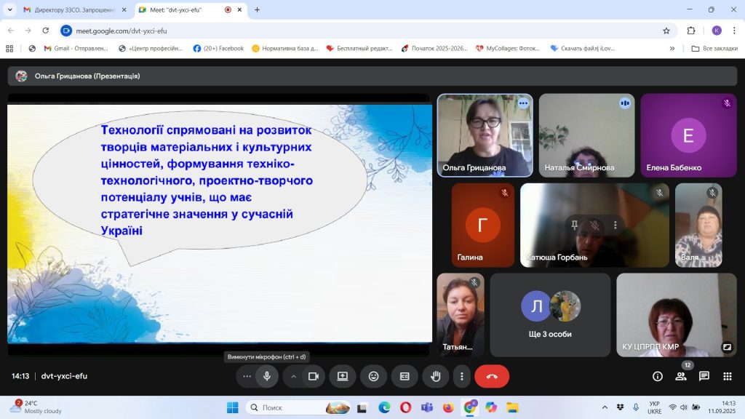Viewport: 745px width, 419px height.
Task: Raise hand in the meeting
Action: pyautogui.click(x=436, y=376)
